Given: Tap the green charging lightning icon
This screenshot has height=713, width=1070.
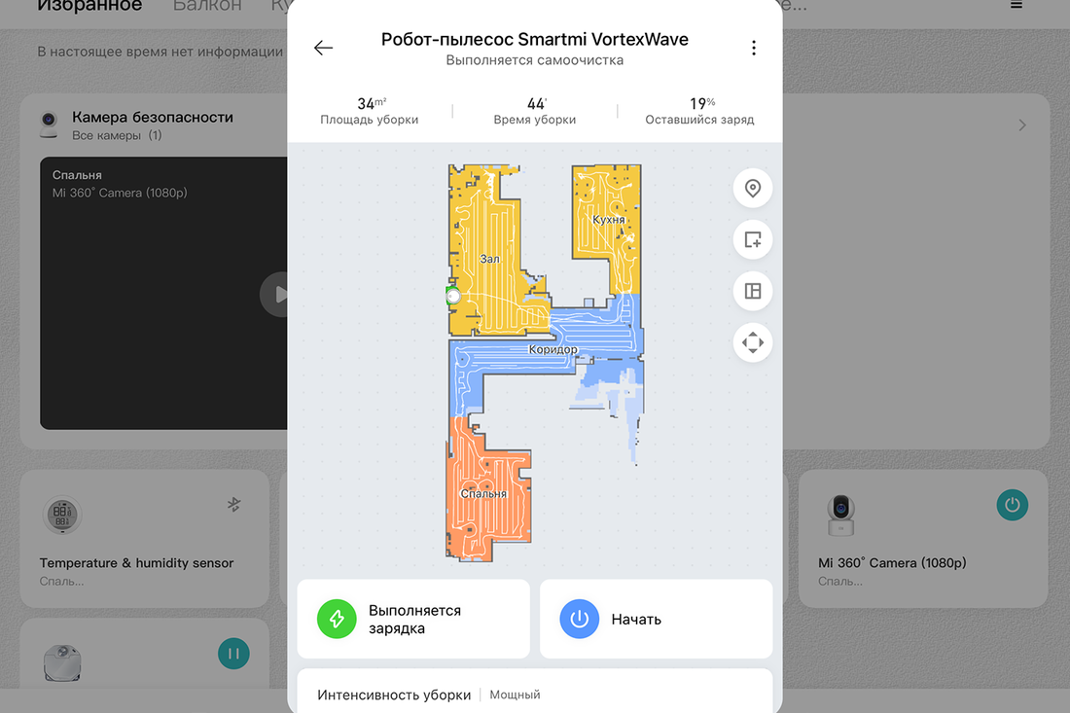Looking at the screenshot, I should [337, 619].
